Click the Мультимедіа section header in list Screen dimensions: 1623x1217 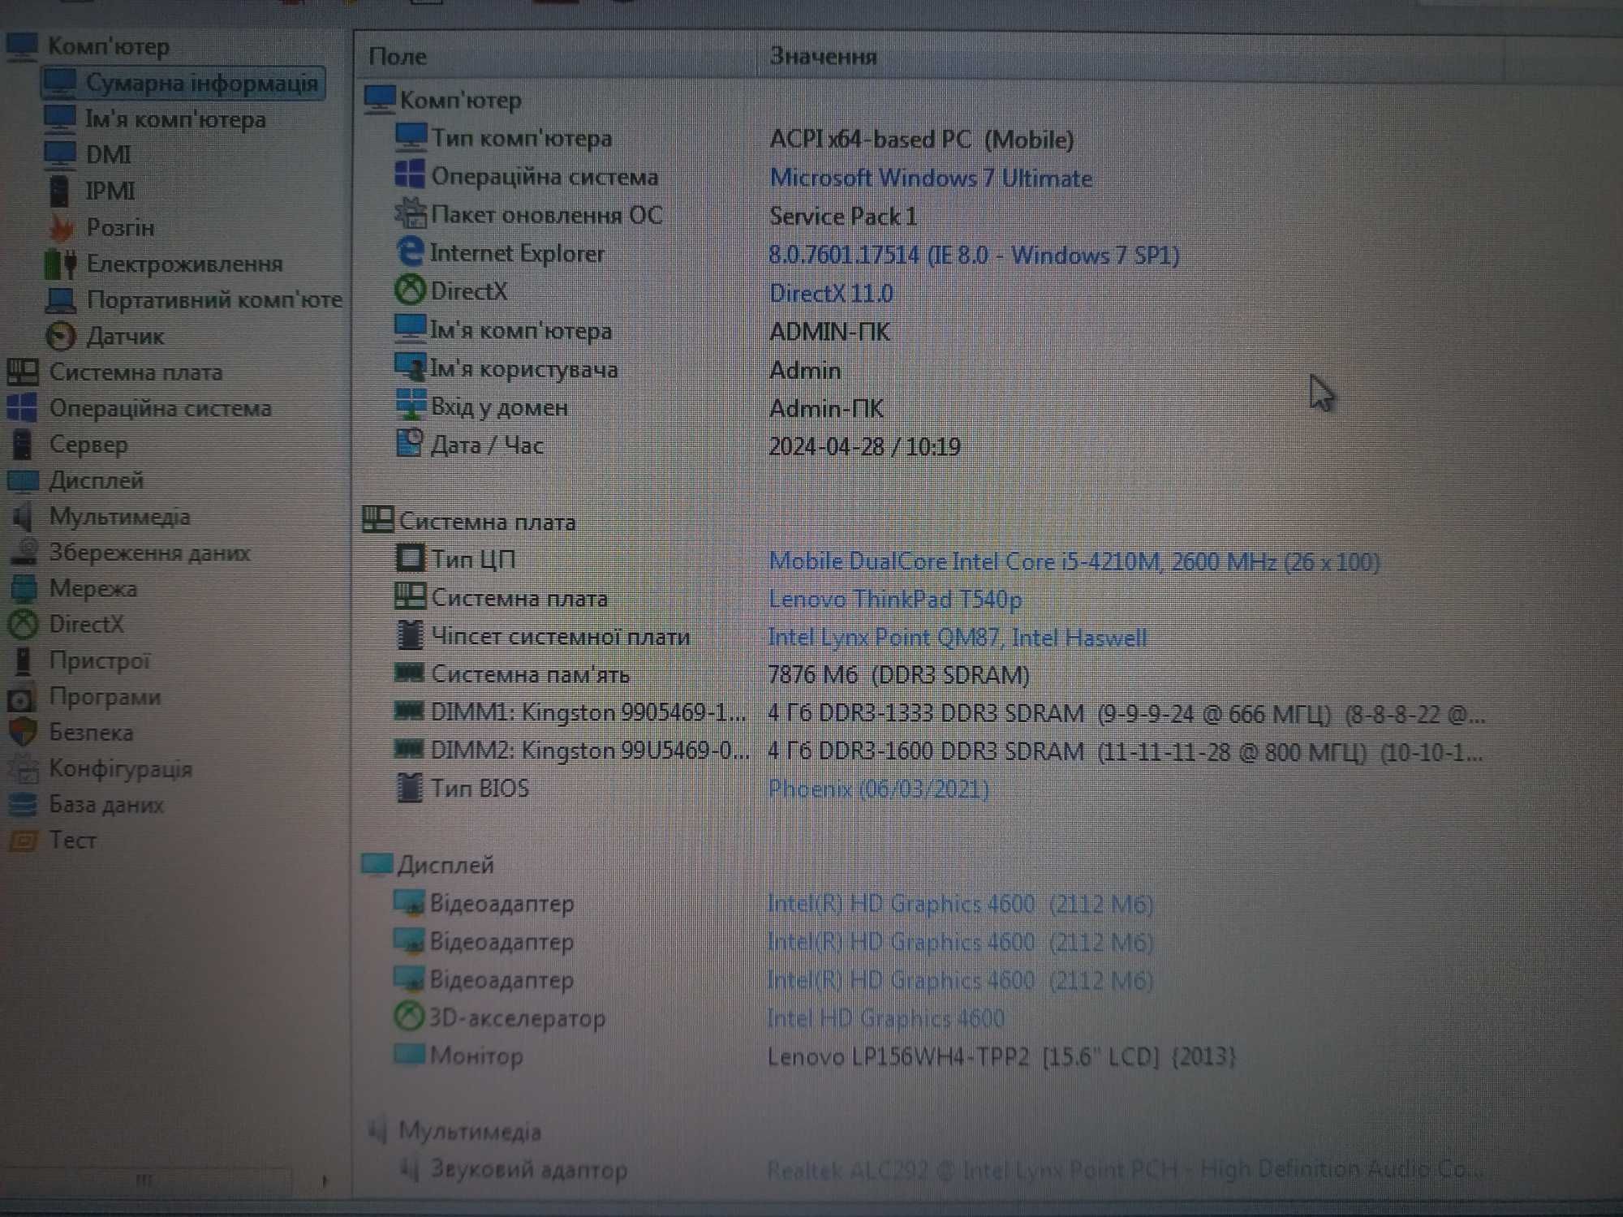click(x=469, y=1131)
